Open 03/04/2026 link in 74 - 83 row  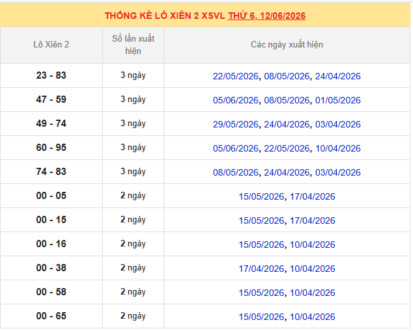338,172
